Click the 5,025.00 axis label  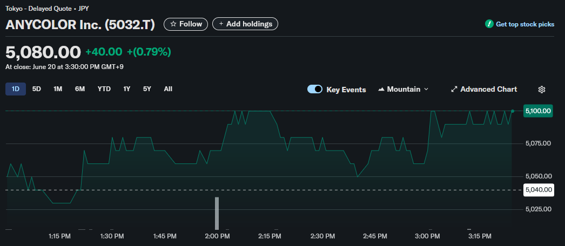tap(539, 209)
